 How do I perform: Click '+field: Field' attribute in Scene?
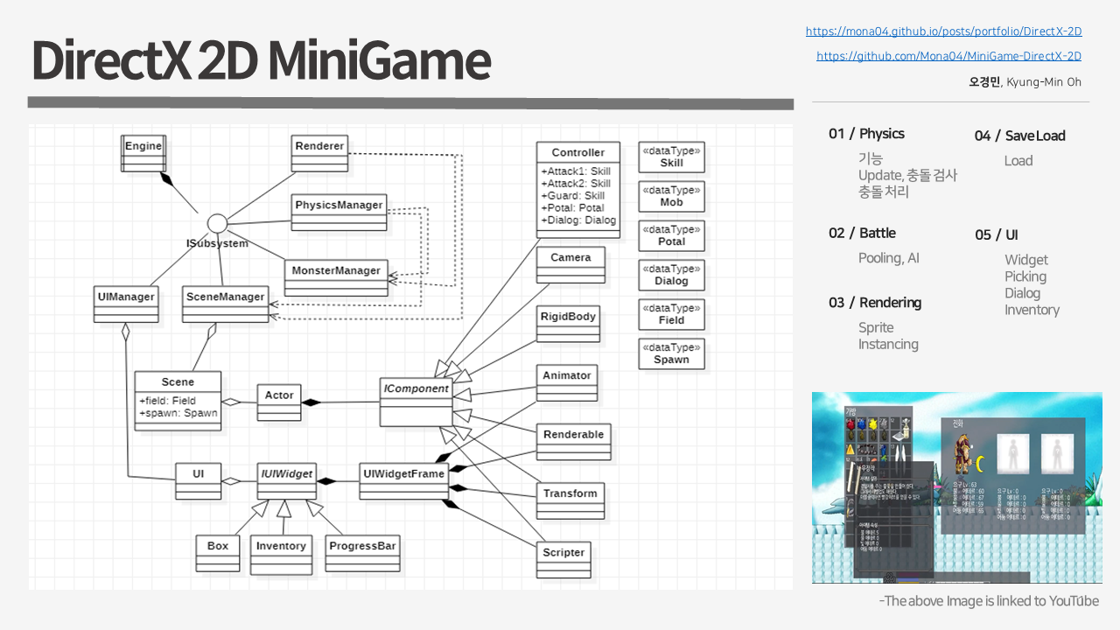pos(167,401)
